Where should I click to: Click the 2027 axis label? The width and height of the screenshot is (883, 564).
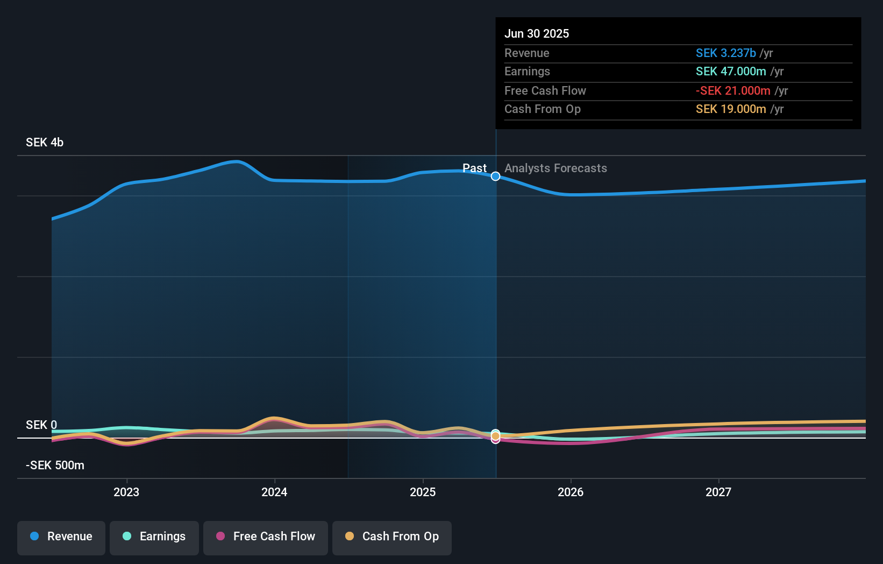(x=719, y=492)
